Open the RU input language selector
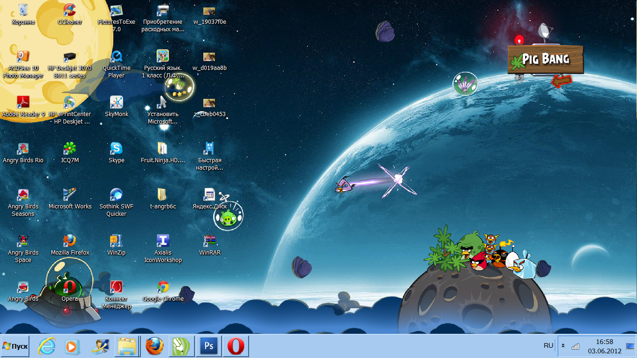 [548, 345]
